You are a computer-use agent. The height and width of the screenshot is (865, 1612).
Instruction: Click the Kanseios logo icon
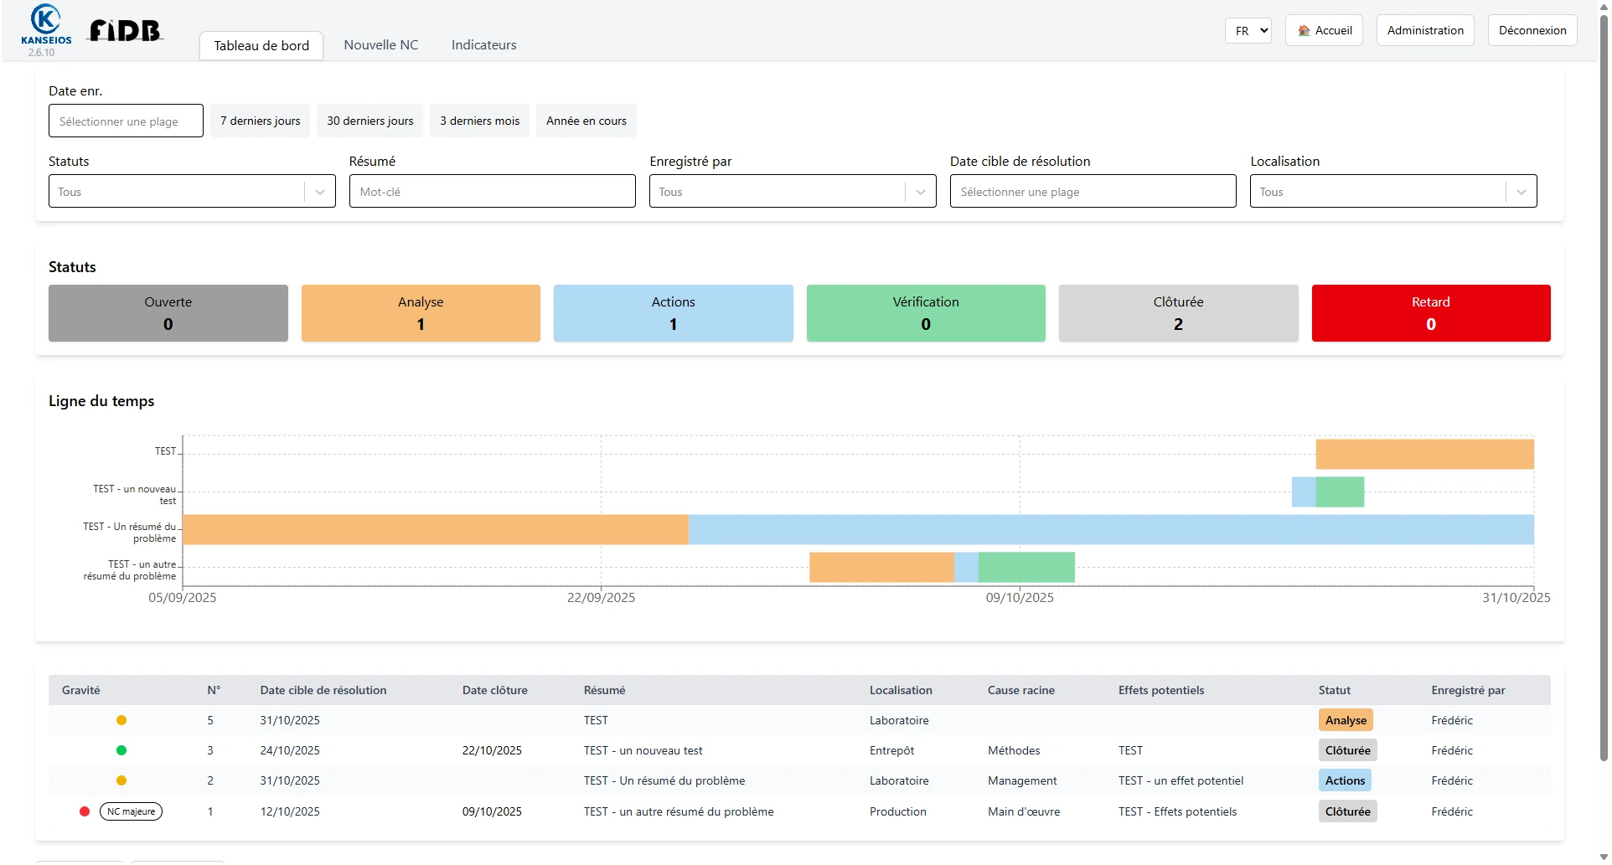(45, 20)
